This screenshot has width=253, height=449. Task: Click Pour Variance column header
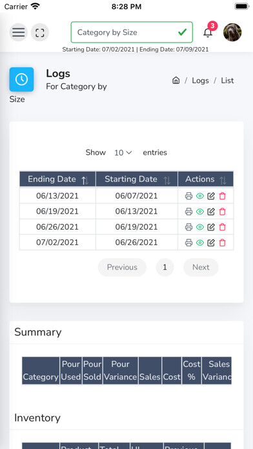120,370
